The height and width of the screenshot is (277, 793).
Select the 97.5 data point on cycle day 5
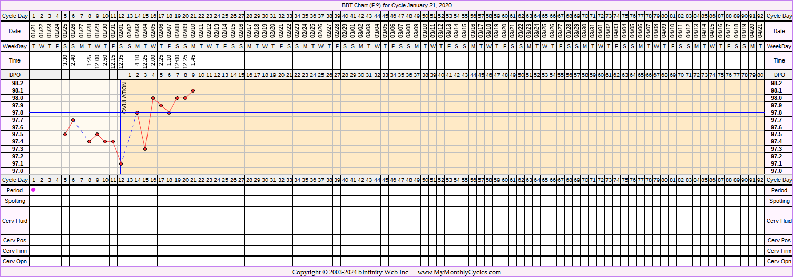coord(65,134)
